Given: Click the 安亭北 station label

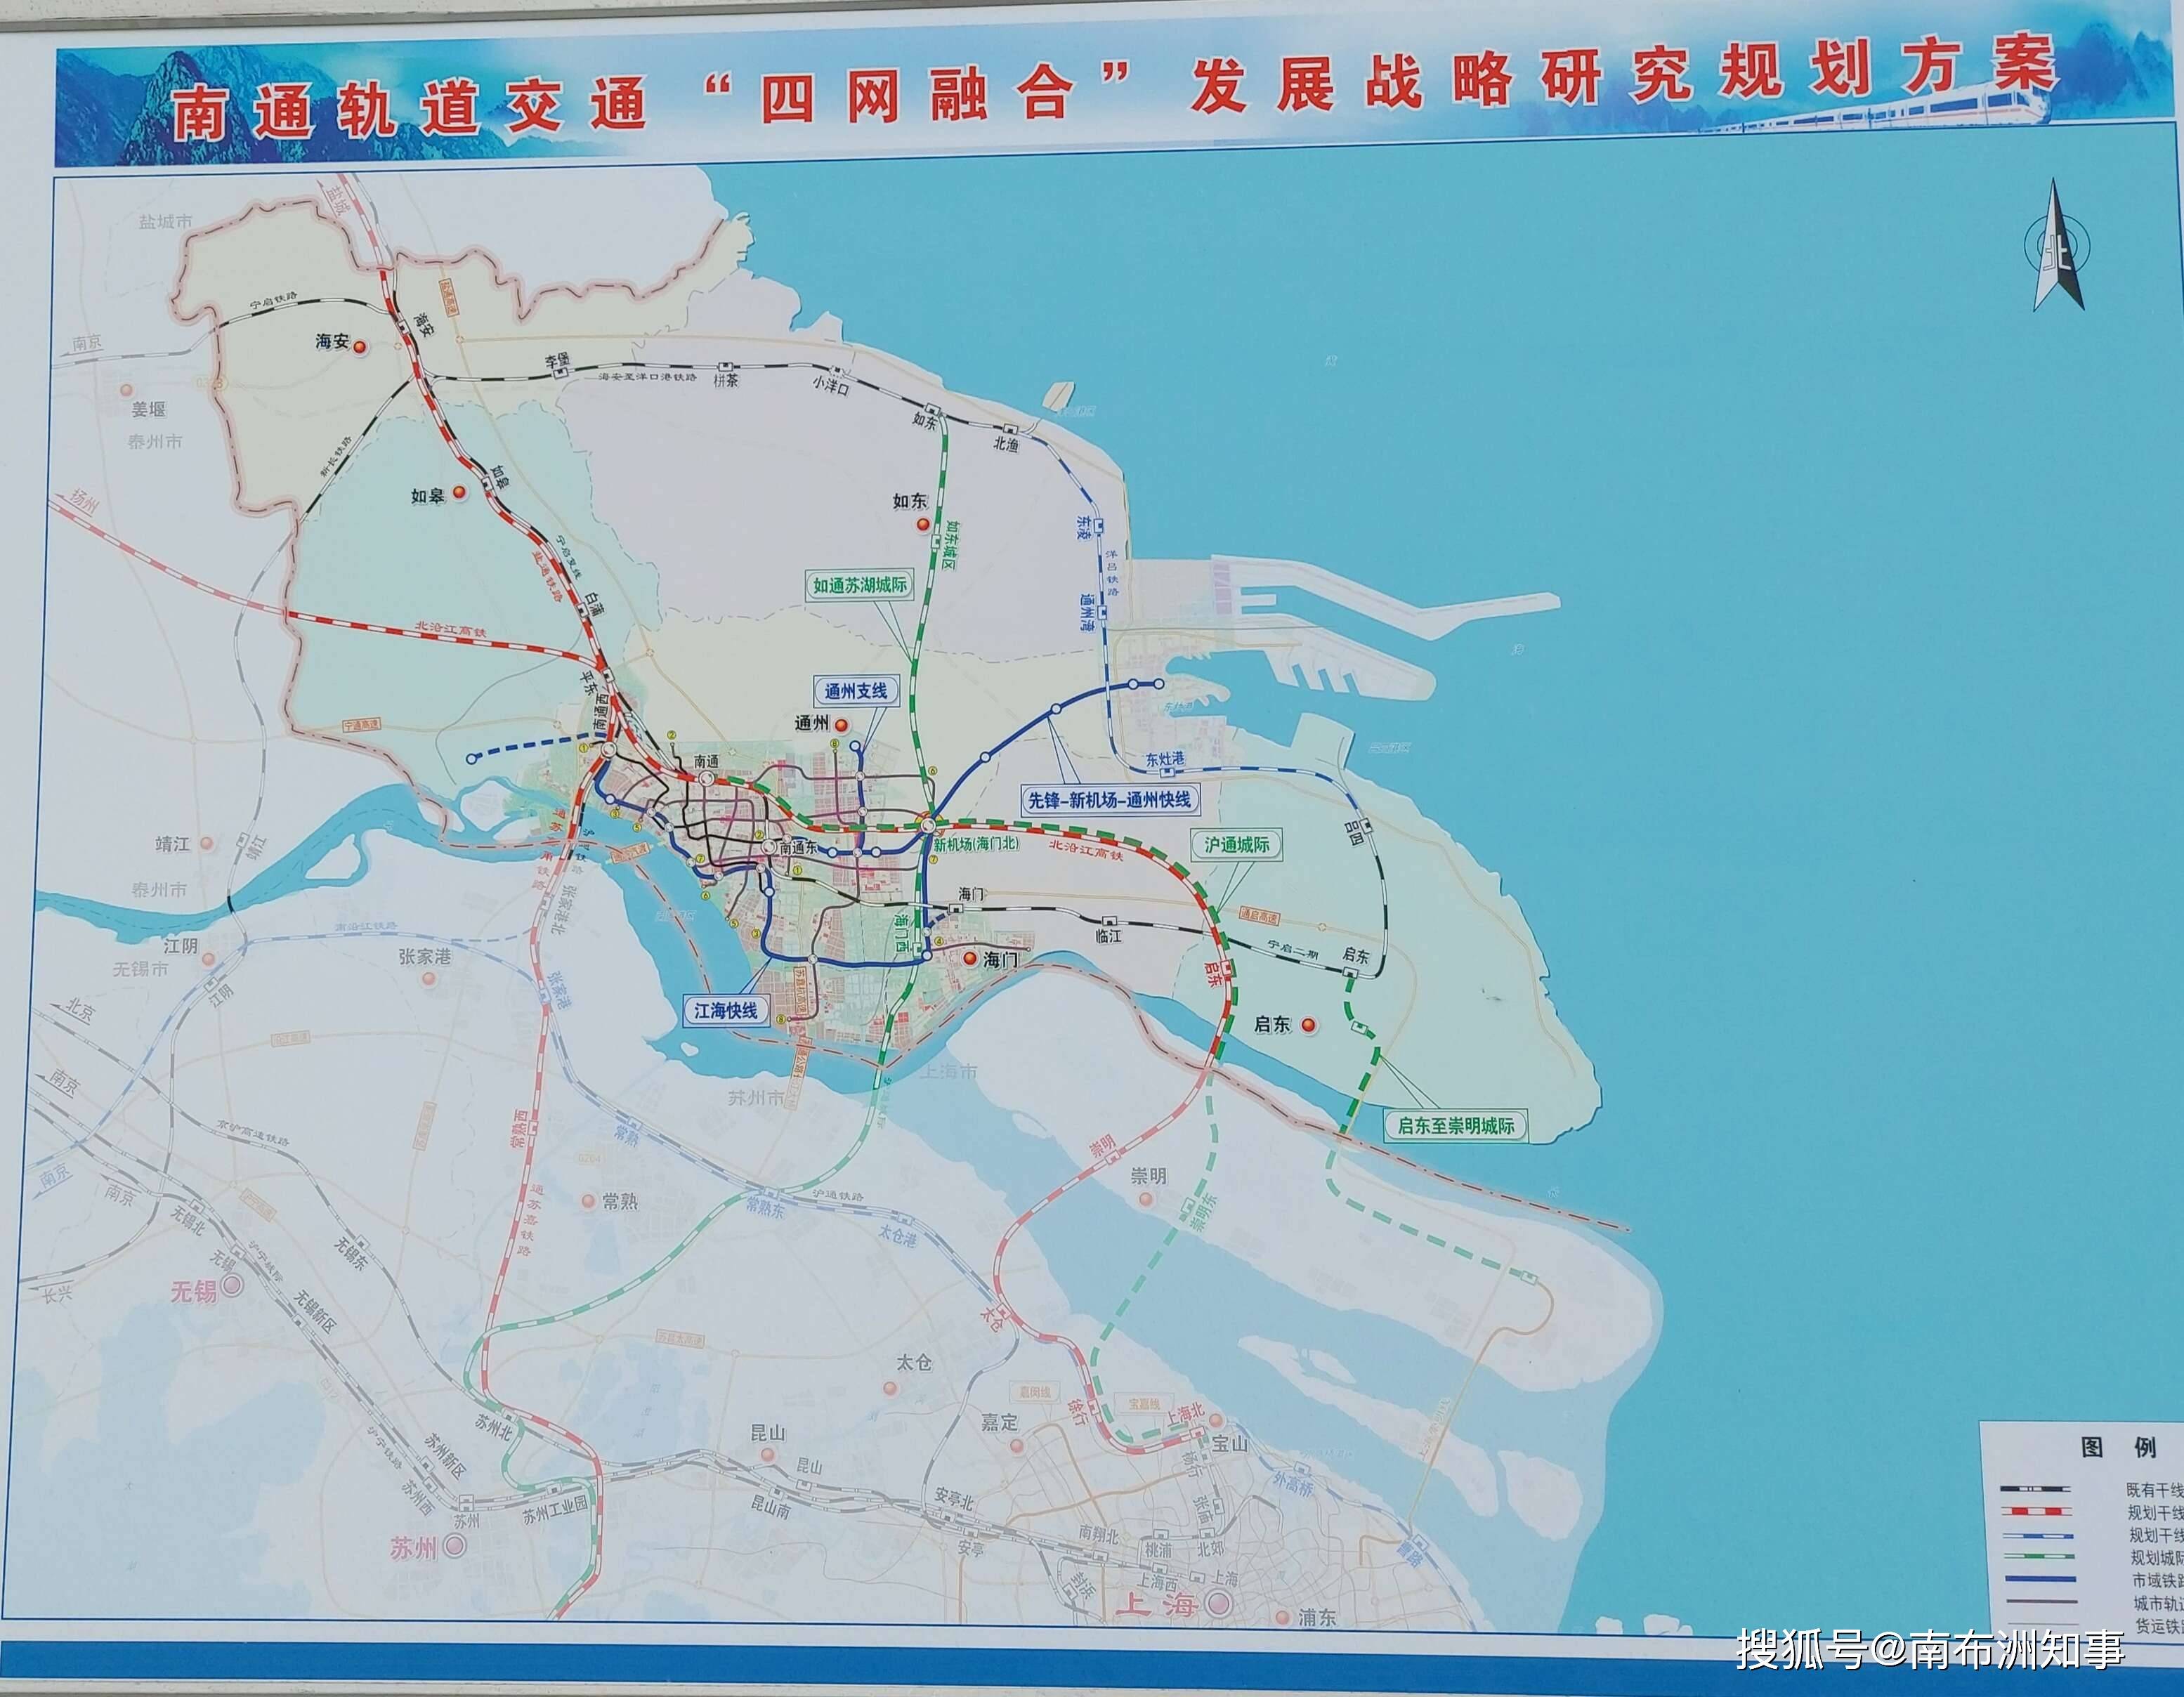Looking at the screenshot, I should coord(954,1498).
